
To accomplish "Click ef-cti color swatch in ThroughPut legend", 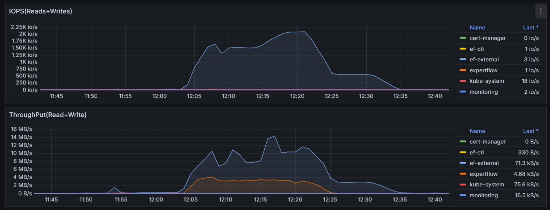I will (x=463, y=153).
